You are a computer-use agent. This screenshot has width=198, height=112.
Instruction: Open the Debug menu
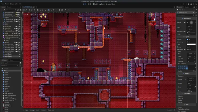[12, 4]
